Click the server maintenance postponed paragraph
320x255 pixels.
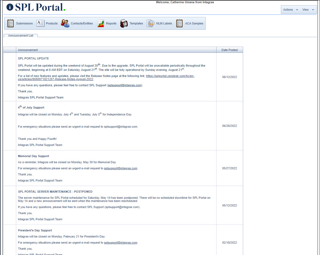point(114,199)
